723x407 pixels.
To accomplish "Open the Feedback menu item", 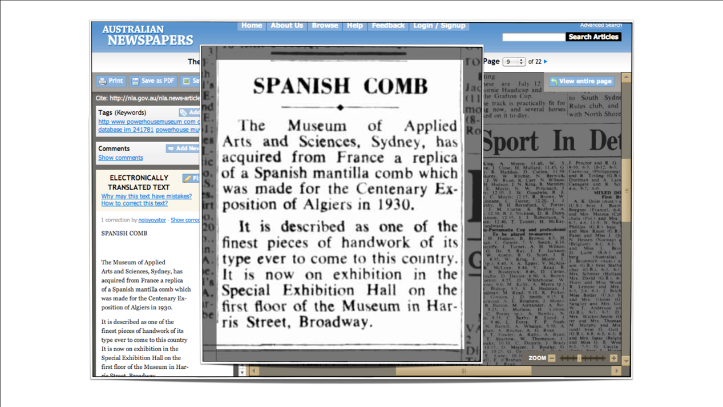I will pos(388,26).
